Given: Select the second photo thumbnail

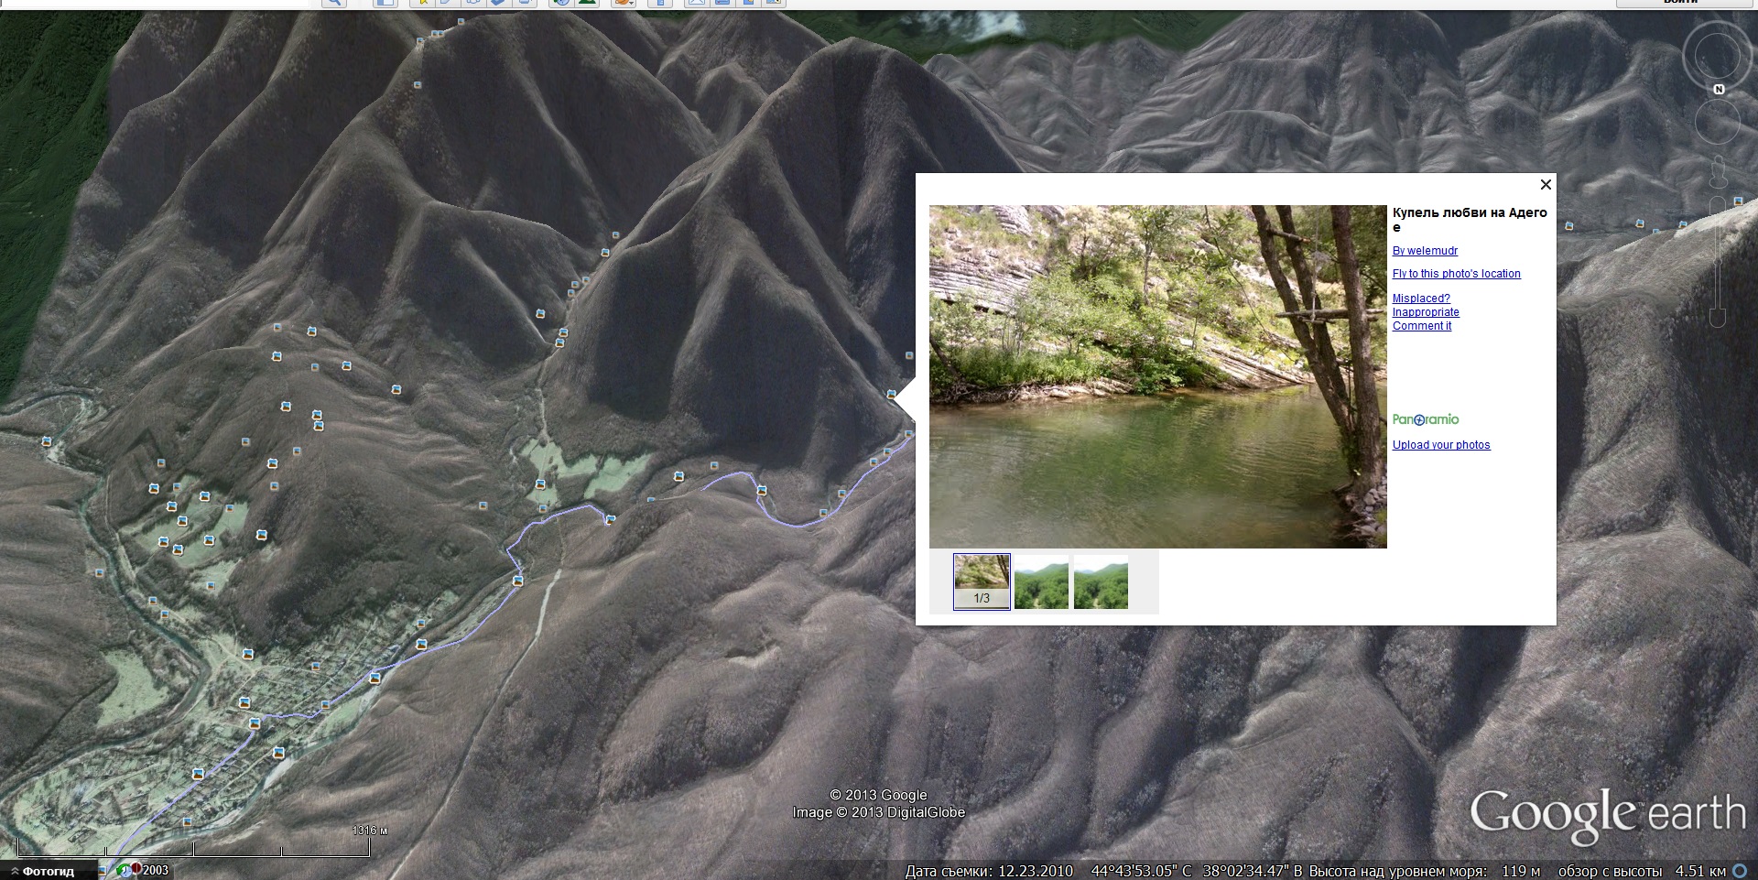Looking at the screenshot, I should 1041,581.
